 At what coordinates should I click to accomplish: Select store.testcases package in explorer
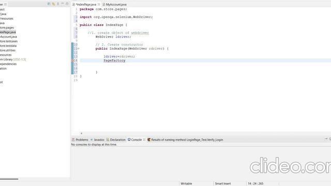(x=9, y=41)
